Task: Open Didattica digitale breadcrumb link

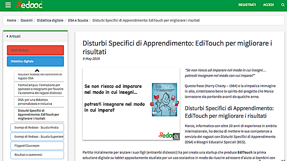Action: pos(50,20)
